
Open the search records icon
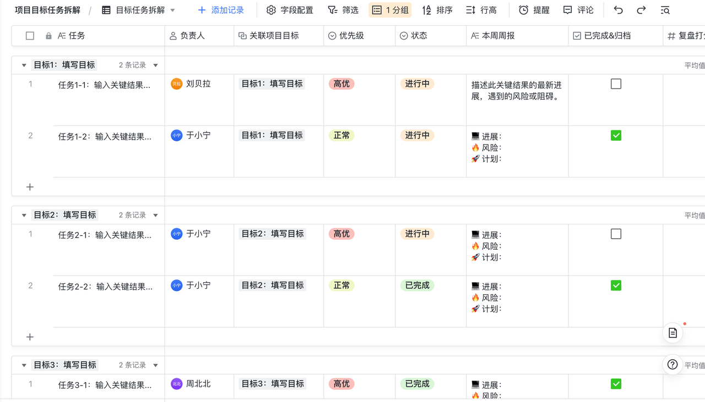click(665, 10)
